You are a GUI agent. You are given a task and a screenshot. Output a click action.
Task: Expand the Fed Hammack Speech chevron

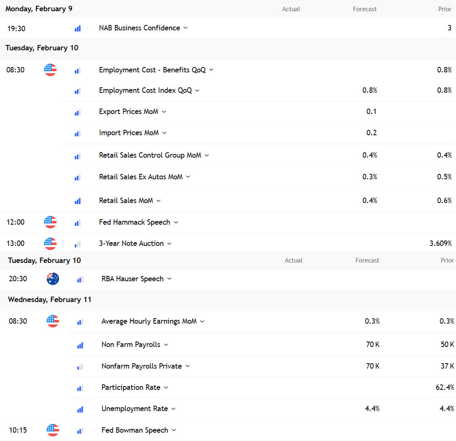click(x=176, y=222)
